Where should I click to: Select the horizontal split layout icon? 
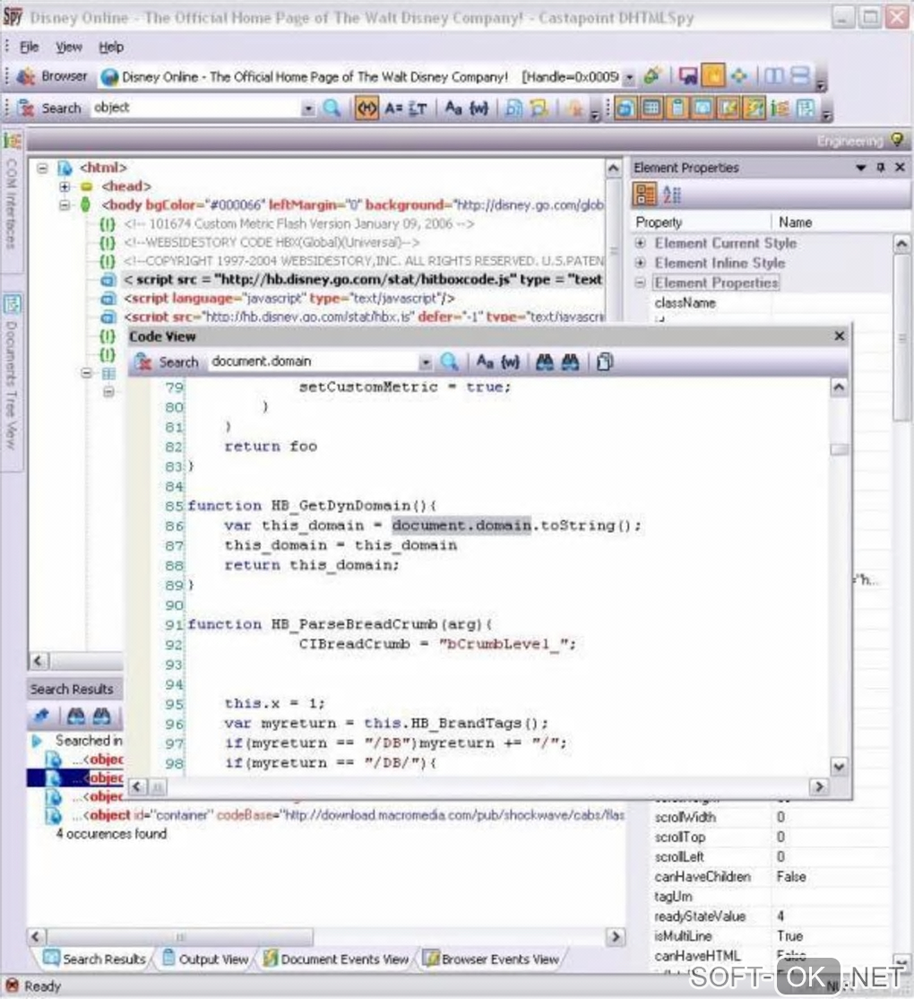[x=800, y=76]
